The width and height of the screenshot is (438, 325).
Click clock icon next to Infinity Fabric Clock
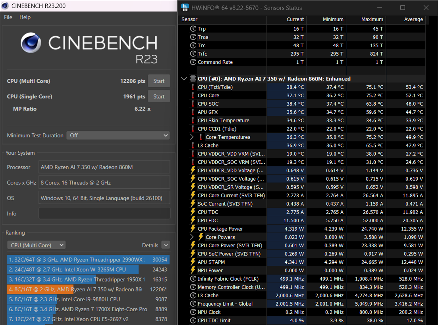click(x=193, y=279)
